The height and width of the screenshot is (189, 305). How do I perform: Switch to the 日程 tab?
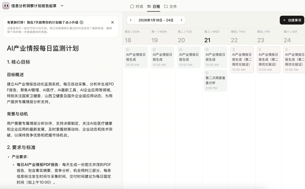coord(153,6)
